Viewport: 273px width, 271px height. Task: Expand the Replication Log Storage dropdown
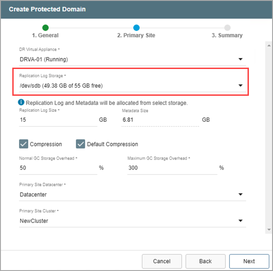click(x=240, y=85)
